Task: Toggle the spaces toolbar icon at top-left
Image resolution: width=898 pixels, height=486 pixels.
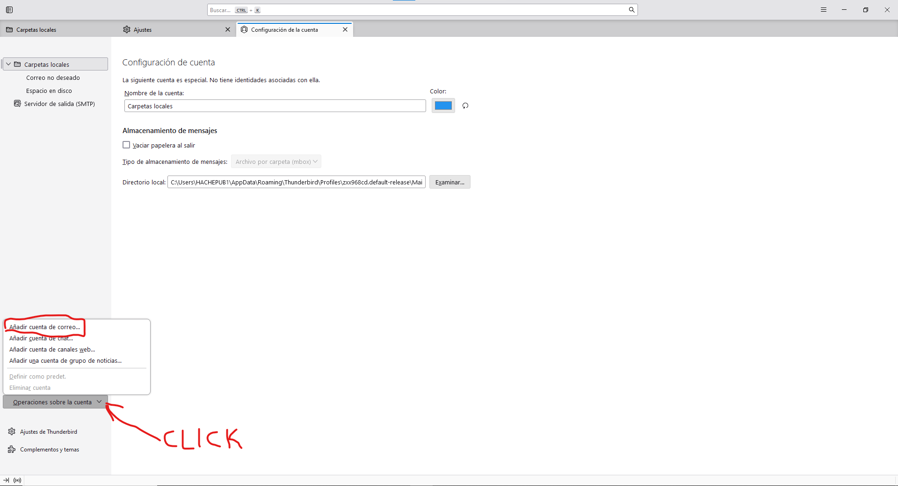Action: coord(9,10)
